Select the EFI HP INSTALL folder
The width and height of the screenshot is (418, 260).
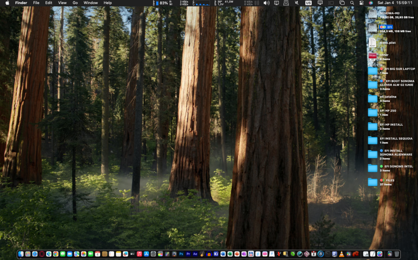coord(372,126)
